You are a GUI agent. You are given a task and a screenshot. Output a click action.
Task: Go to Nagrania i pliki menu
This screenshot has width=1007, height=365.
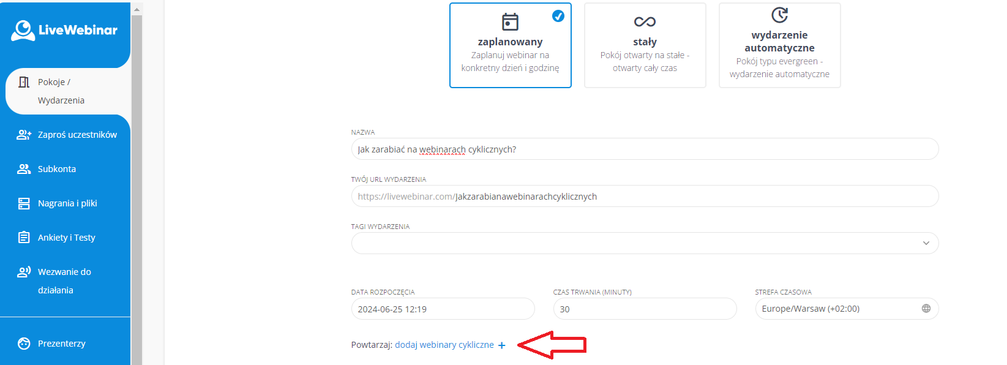tap(67, 203)
